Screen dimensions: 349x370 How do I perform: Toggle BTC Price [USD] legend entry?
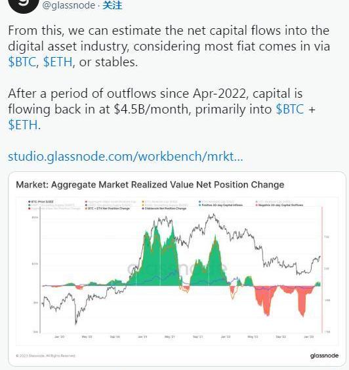pyautogui.click(x=41, y=202)
